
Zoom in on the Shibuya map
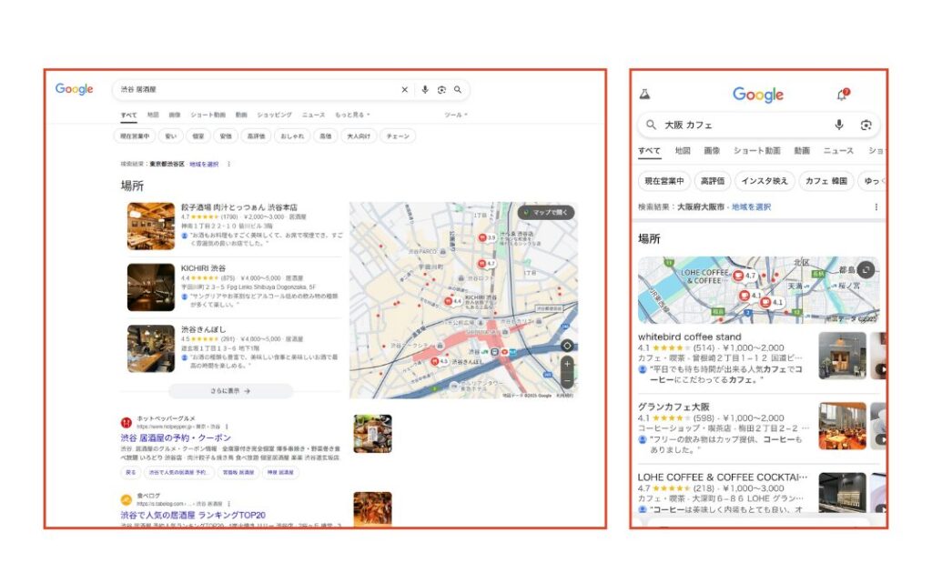click(x=567, y=364)
